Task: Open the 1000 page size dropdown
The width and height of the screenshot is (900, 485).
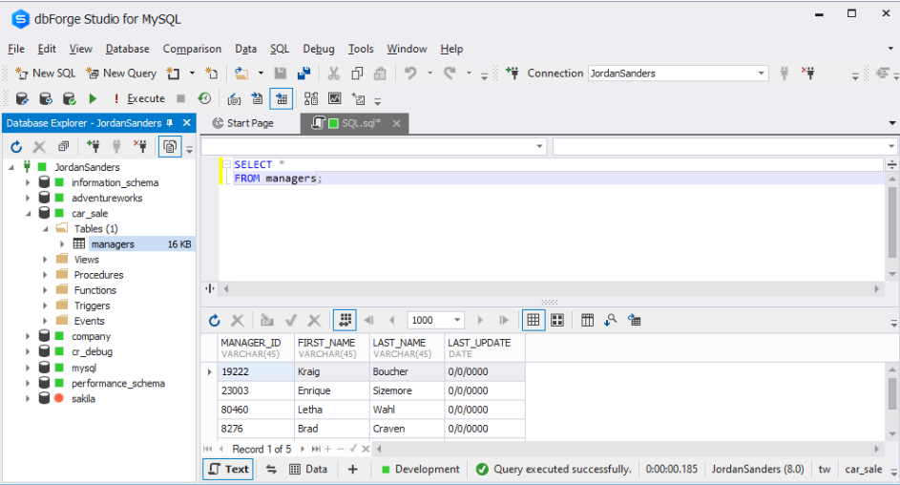Action: point(457,320)
